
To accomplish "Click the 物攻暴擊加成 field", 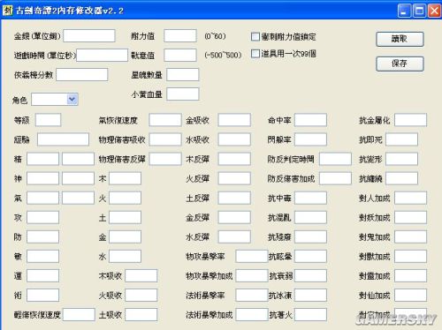I will [x=252, y=276].
